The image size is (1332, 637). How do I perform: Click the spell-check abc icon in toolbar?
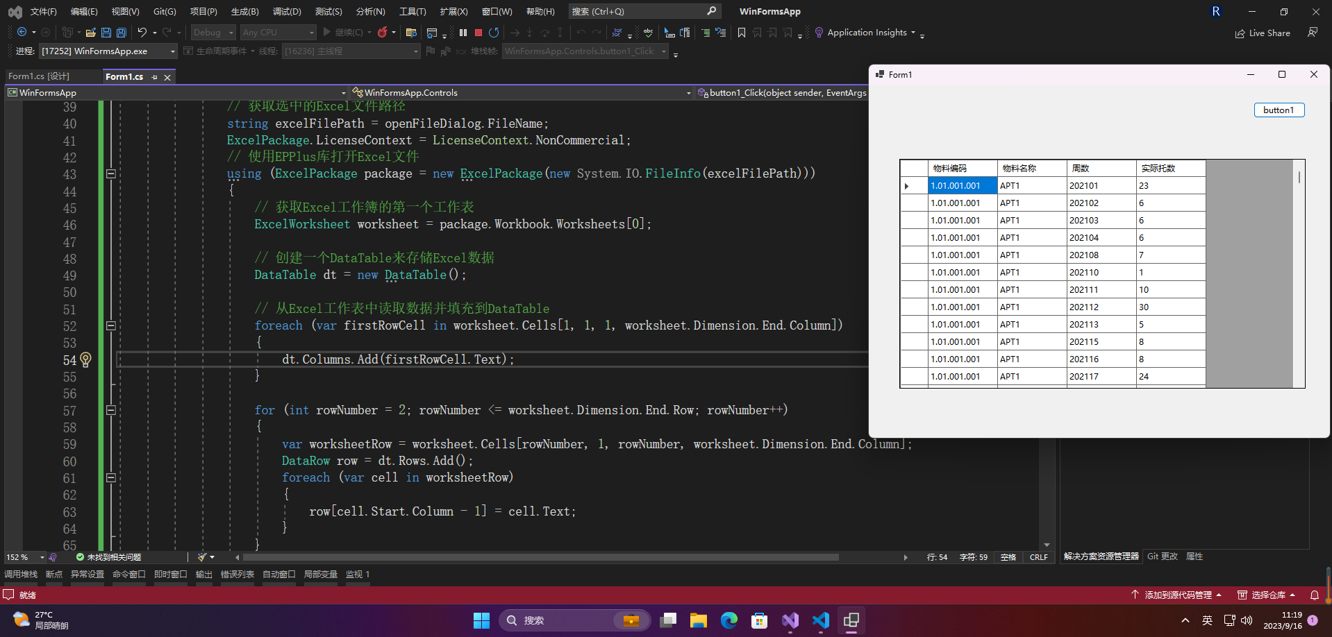[x=648, y=33]
